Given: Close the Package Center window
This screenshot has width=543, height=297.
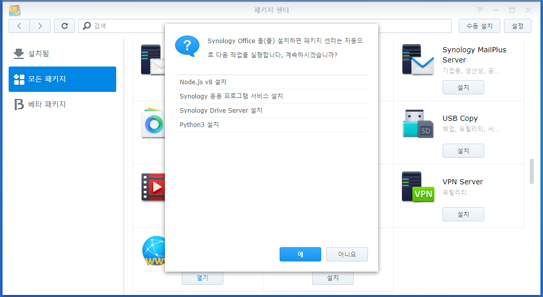Looking at the screenshot, I should coord(528,10).
